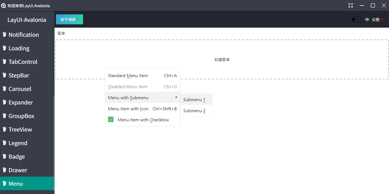Image resolution: width=389 pixels, height=194 pixels.
Task: Select the Carousel icon in sidebar
Action: point(4,89)
